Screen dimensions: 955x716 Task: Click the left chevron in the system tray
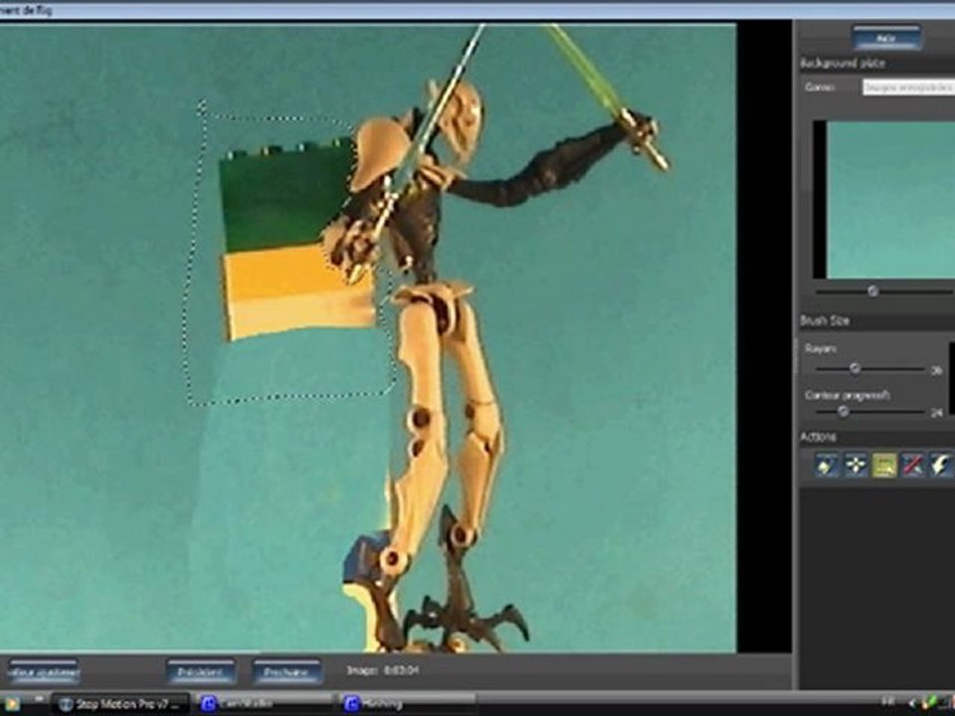[x=910, y=703]
